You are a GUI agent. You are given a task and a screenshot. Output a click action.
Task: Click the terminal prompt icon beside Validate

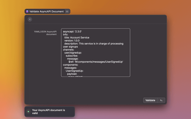[161, 100]
